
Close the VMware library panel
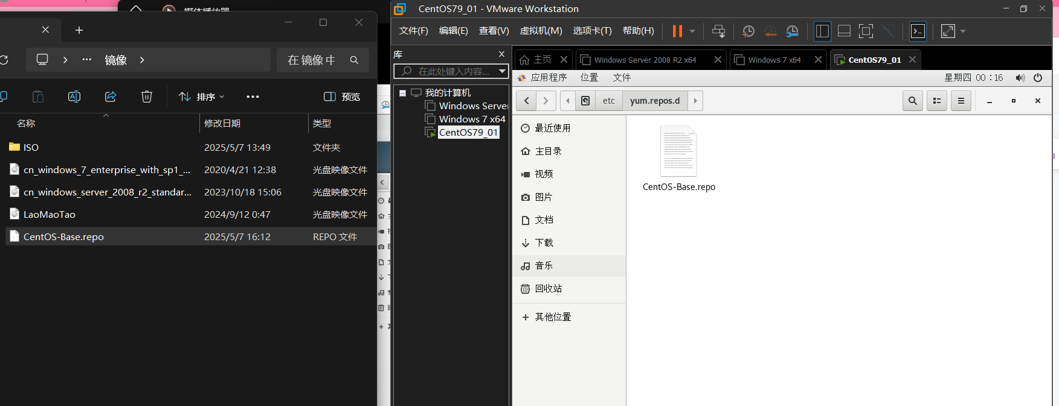point(501,54)
